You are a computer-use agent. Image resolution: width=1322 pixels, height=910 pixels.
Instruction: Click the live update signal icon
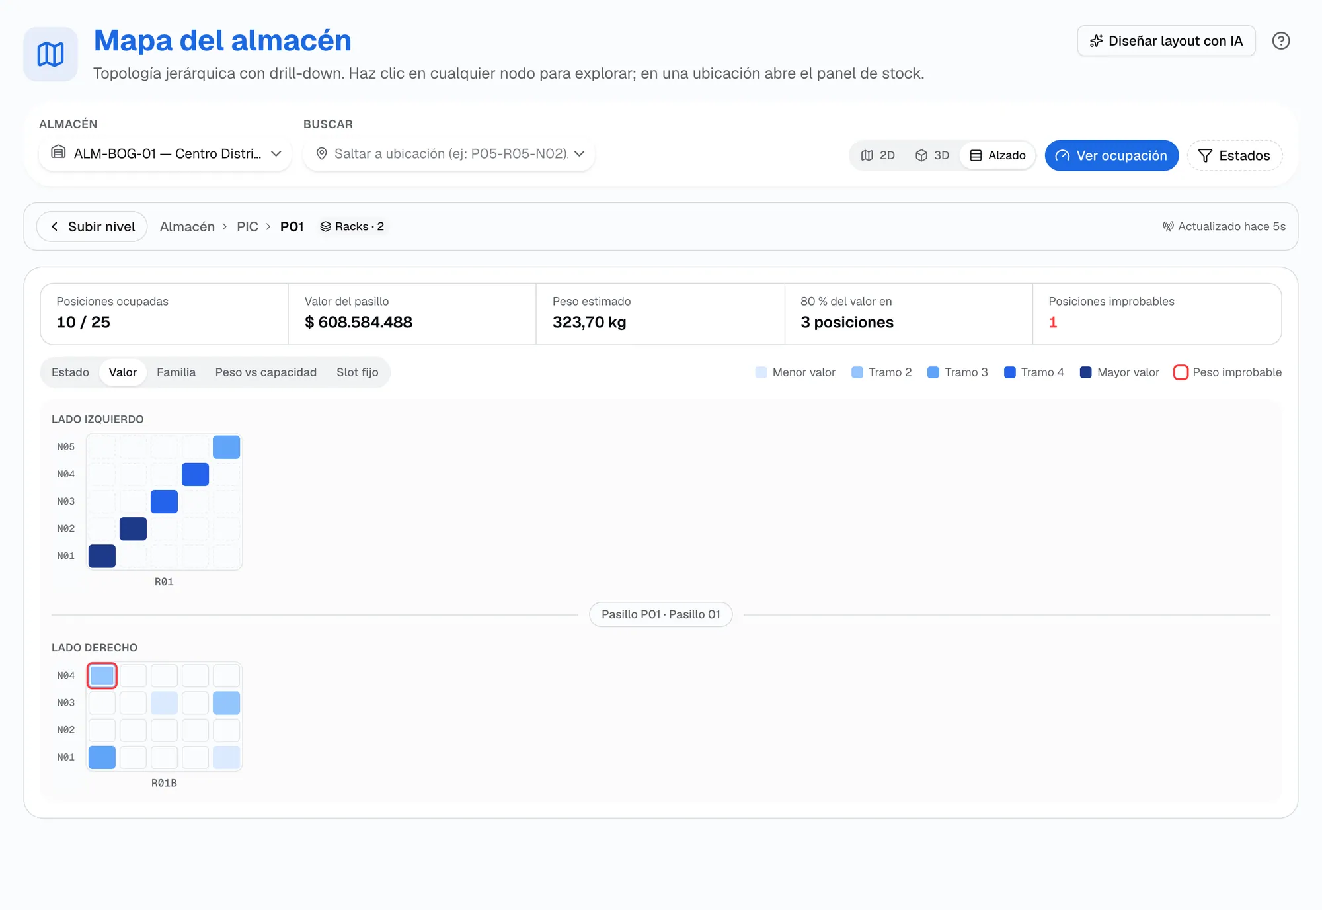(1168, 227)
